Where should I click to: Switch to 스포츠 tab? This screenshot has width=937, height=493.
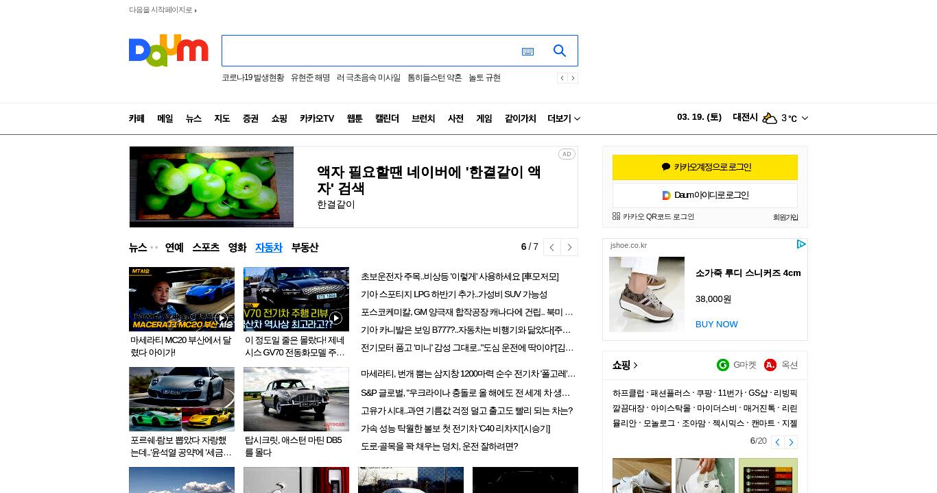206,247
